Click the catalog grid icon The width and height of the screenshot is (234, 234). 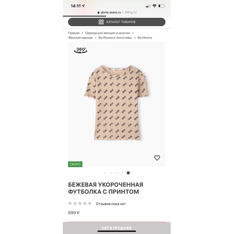tap(101, 22)
